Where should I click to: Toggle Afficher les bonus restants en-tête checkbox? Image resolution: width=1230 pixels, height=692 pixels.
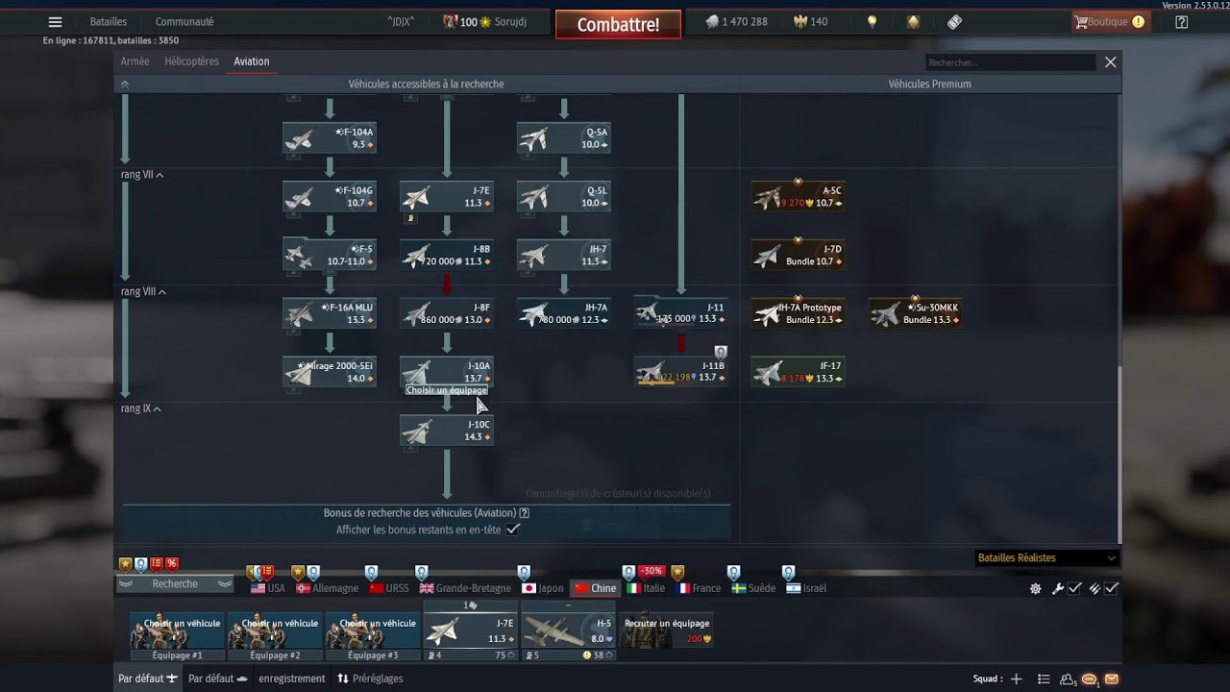click(513, 529)
